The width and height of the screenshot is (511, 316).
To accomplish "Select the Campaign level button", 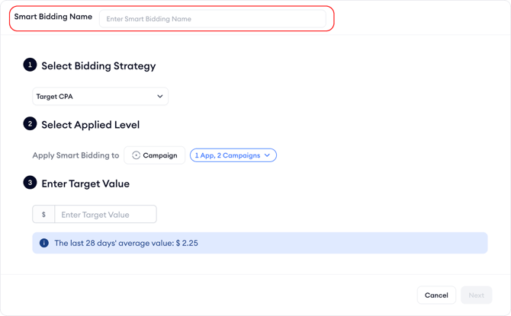I will pyautogui.click(x=155, y=155).
